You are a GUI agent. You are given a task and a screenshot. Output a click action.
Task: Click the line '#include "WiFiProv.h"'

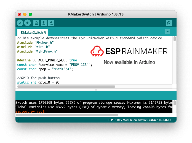point(37,51)
